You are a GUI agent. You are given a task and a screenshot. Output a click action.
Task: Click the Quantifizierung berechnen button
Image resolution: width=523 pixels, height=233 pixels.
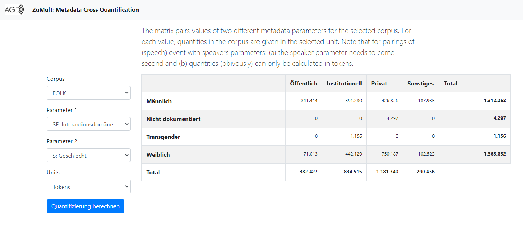pos(85,206)
